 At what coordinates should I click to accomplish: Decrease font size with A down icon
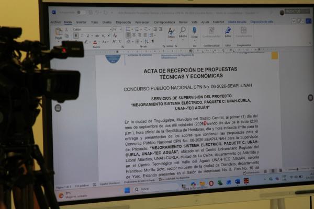click(x=120, y=41)
